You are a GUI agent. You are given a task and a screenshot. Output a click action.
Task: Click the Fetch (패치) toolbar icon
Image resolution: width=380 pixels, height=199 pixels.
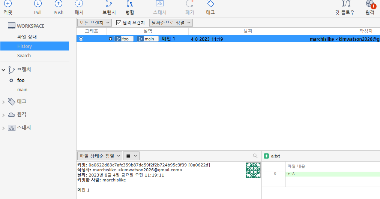(79, 4)
